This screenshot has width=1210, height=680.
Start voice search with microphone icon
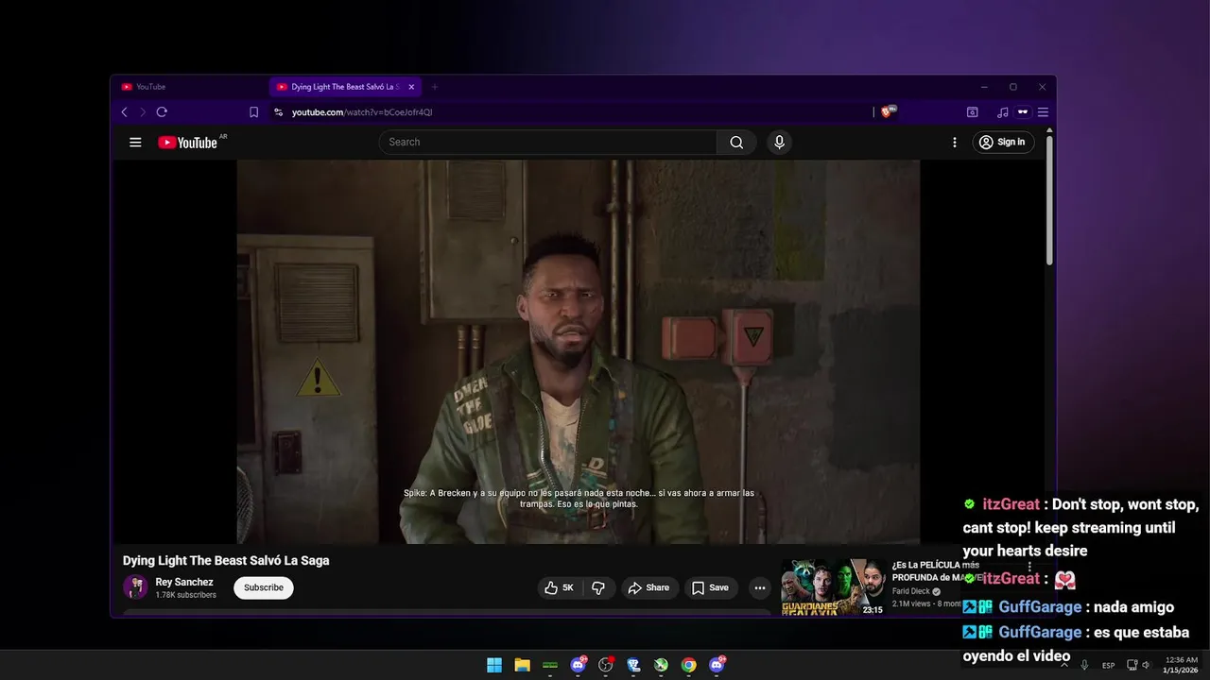(779, 143)
